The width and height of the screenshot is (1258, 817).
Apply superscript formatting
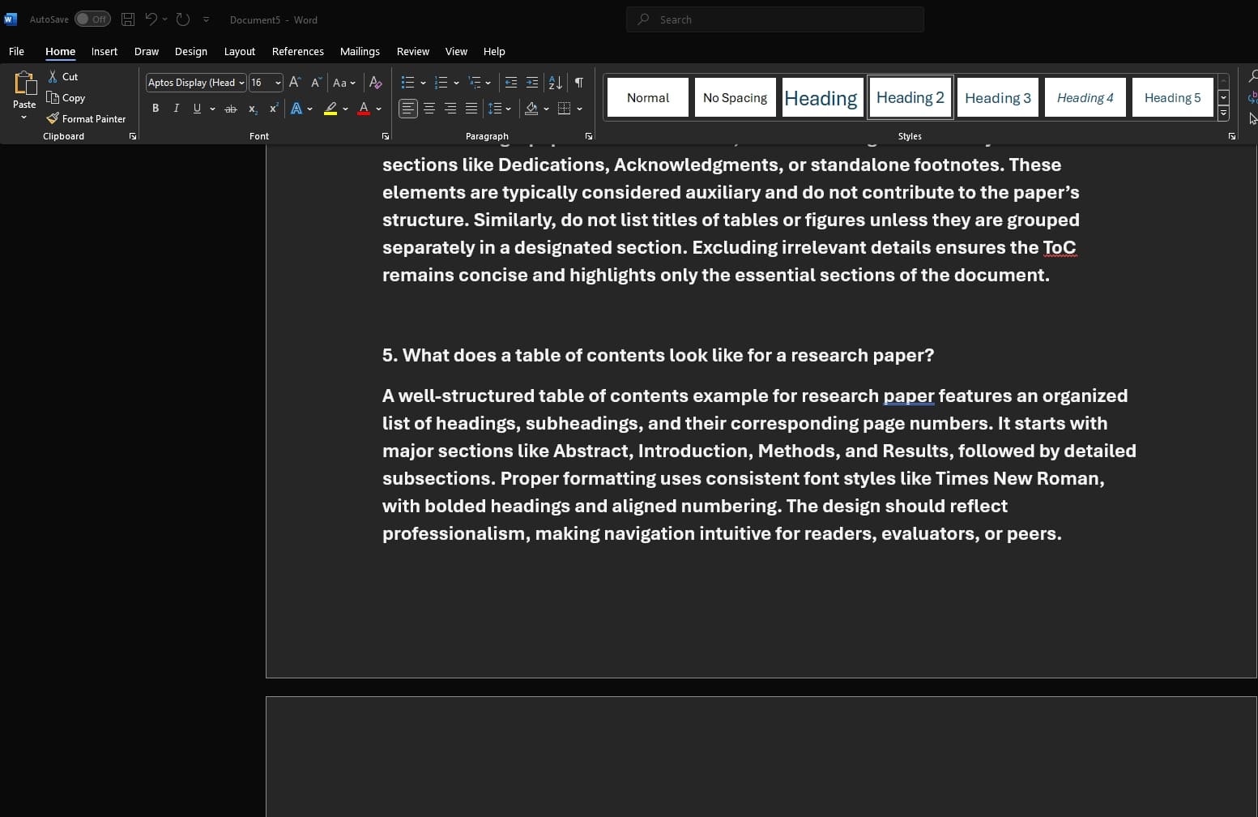[x=274, y=109]
